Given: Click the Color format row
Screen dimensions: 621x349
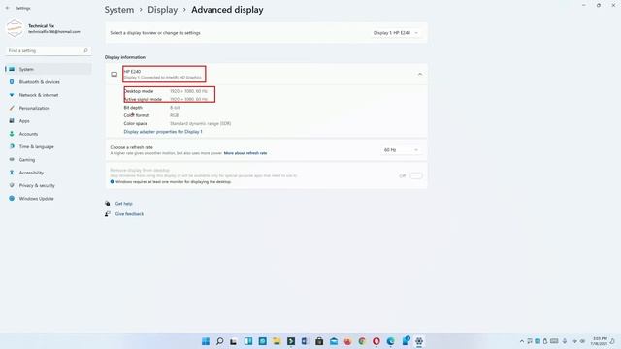Looking at the screenshot, I should click(x=151, y=115).
